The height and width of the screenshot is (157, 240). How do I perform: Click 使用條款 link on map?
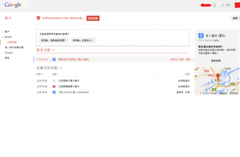pos(234,93)
